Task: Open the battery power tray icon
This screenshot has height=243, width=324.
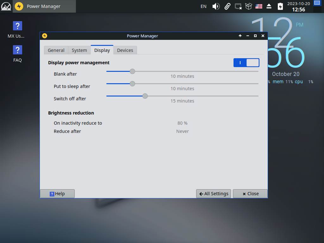Action: [280, 6]
